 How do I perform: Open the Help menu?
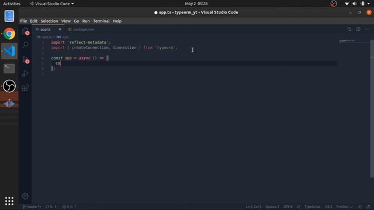click(x=117, y=21)
